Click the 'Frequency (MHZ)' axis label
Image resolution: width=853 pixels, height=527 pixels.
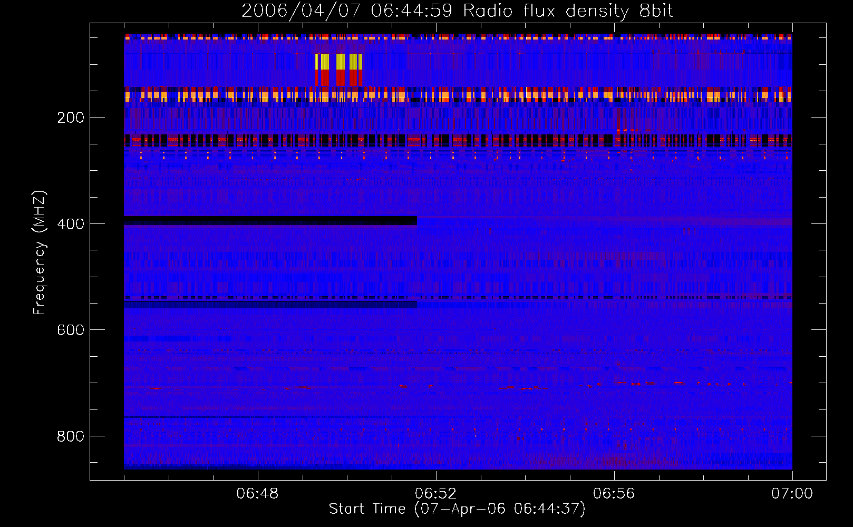click(39, 252)
